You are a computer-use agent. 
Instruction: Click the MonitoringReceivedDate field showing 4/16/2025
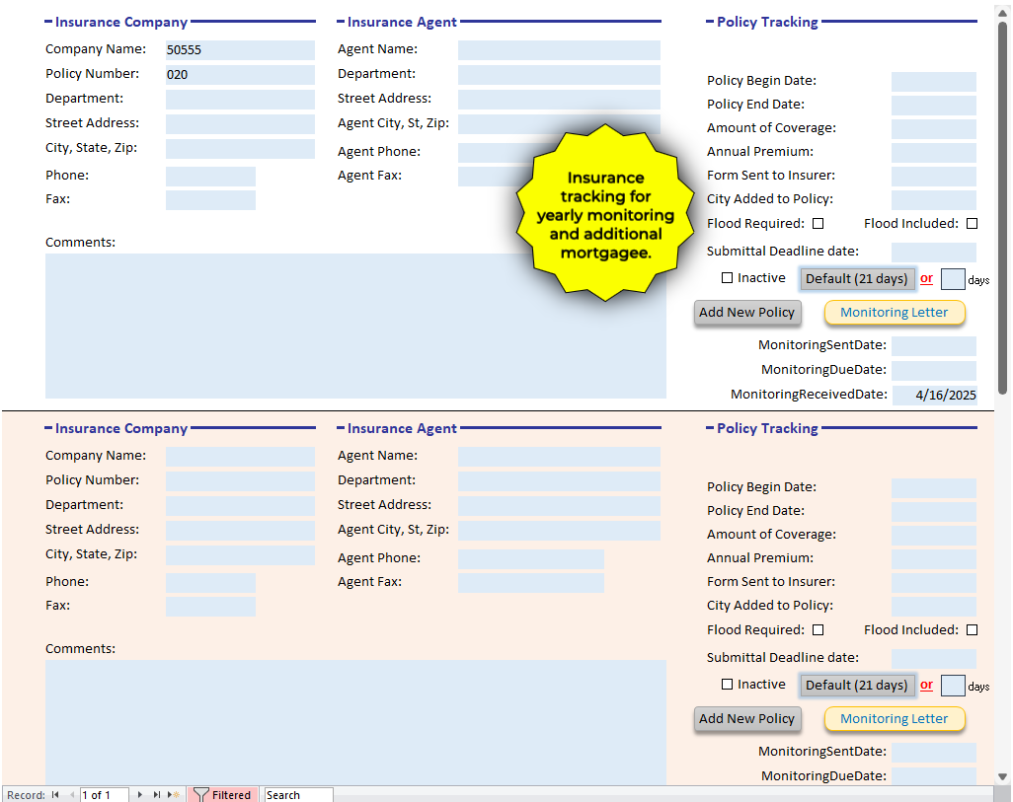coord(934,396)
